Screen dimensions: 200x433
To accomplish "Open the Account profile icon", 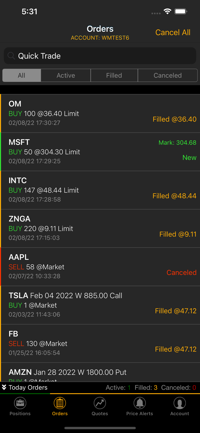I will (x=179, y=403).
